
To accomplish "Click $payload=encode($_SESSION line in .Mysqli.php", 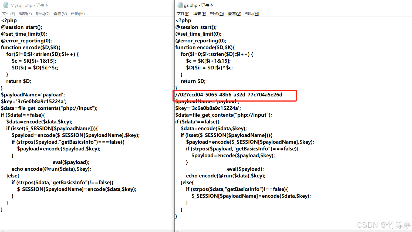I will 76,135.
